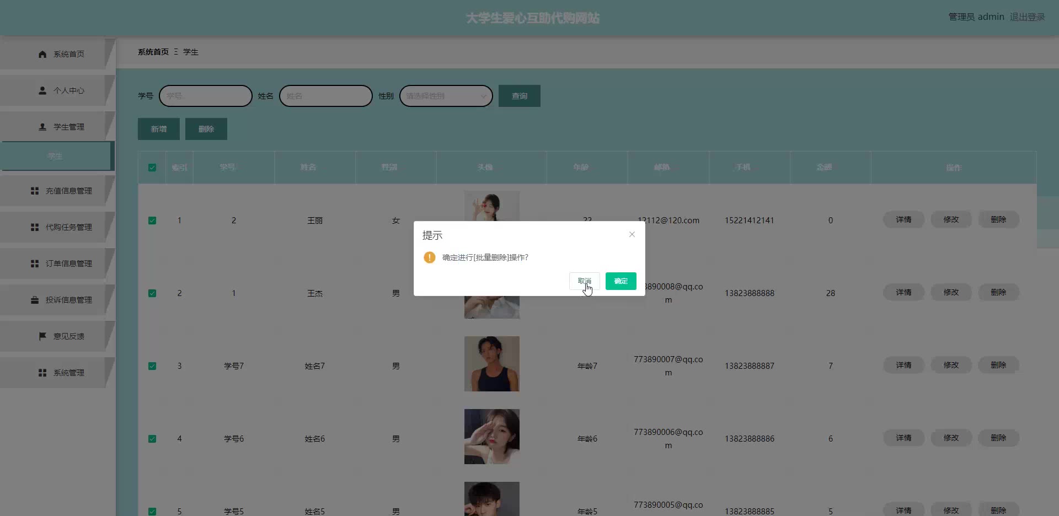Click 修改 for 王杰
Viewport: 1059px width, 516px height.
pos(951,292)
